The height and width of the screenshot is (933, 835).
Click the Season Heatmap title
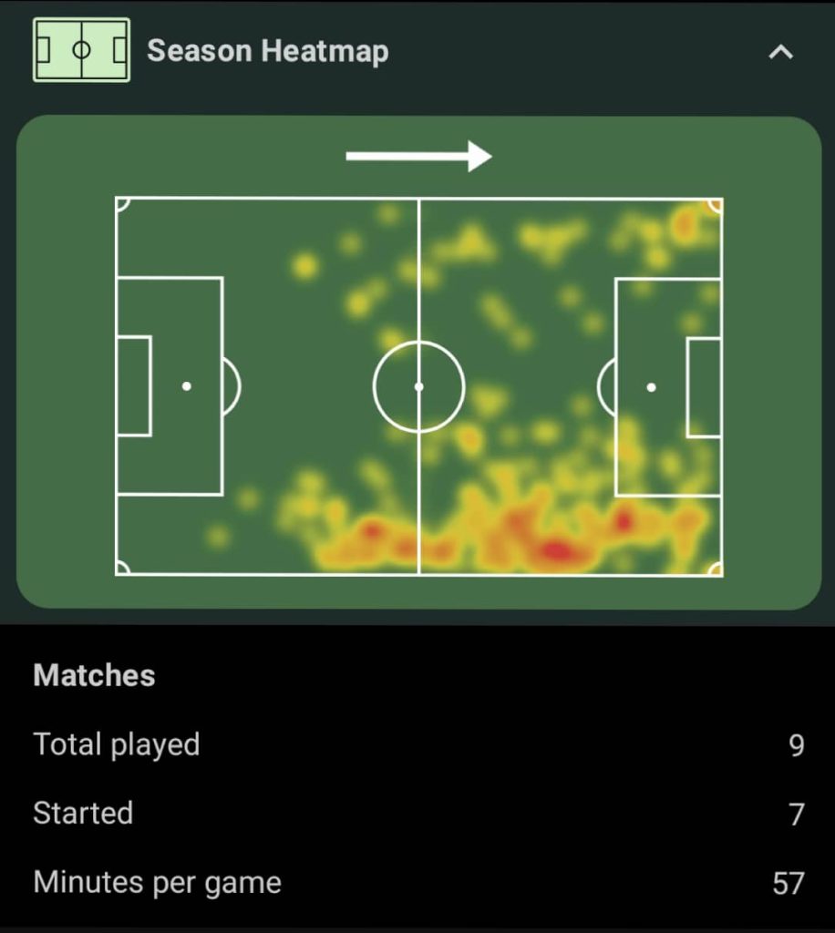[268, 51]
